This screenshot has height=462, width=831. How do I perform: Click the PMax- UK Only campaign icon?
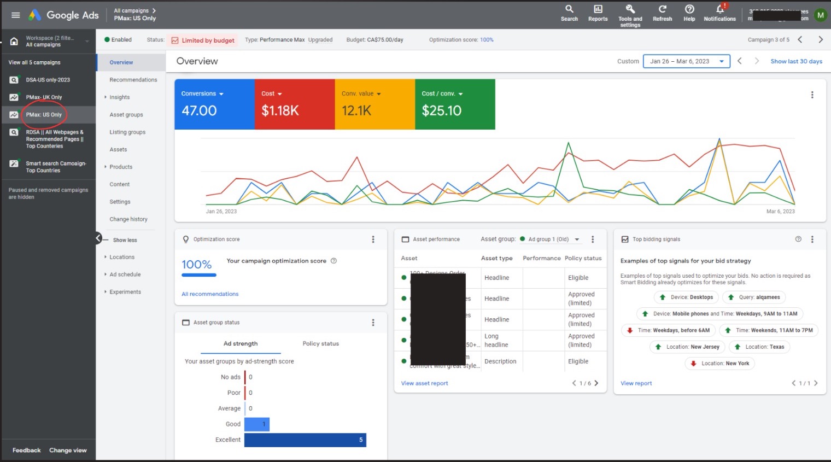click(14, 97)
